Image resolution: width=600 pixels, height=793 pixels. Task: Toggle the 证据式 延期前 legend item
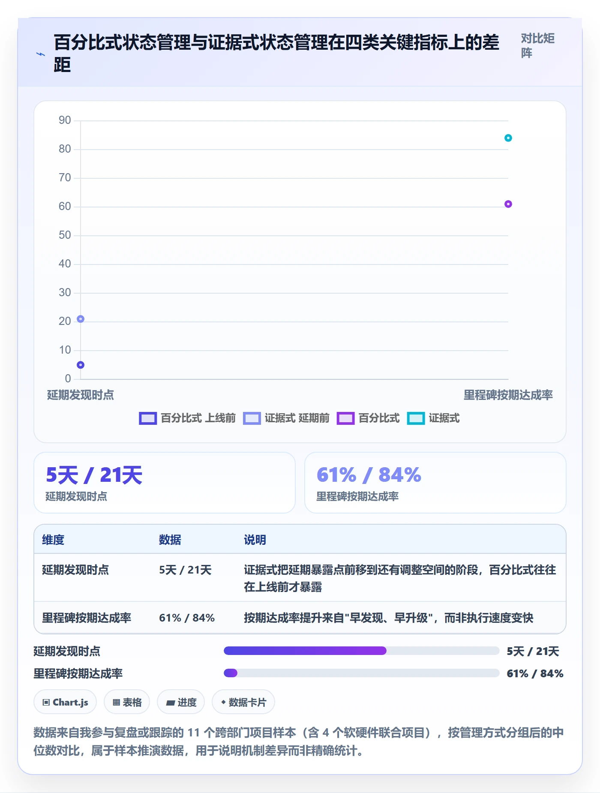point(286,418)
